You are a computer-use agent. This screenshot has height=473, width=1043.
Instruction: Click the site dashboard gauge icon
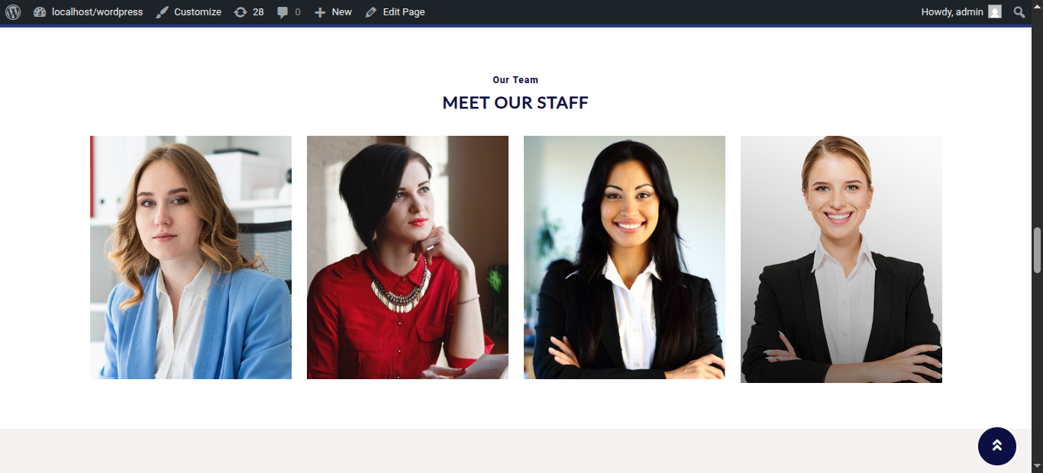pos(40,12)
